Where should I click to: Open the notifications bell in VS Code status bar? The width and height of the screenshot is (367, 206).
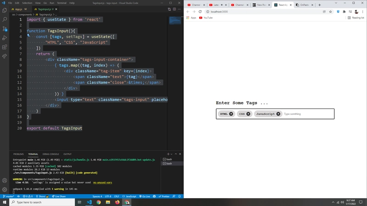point(179,196)
